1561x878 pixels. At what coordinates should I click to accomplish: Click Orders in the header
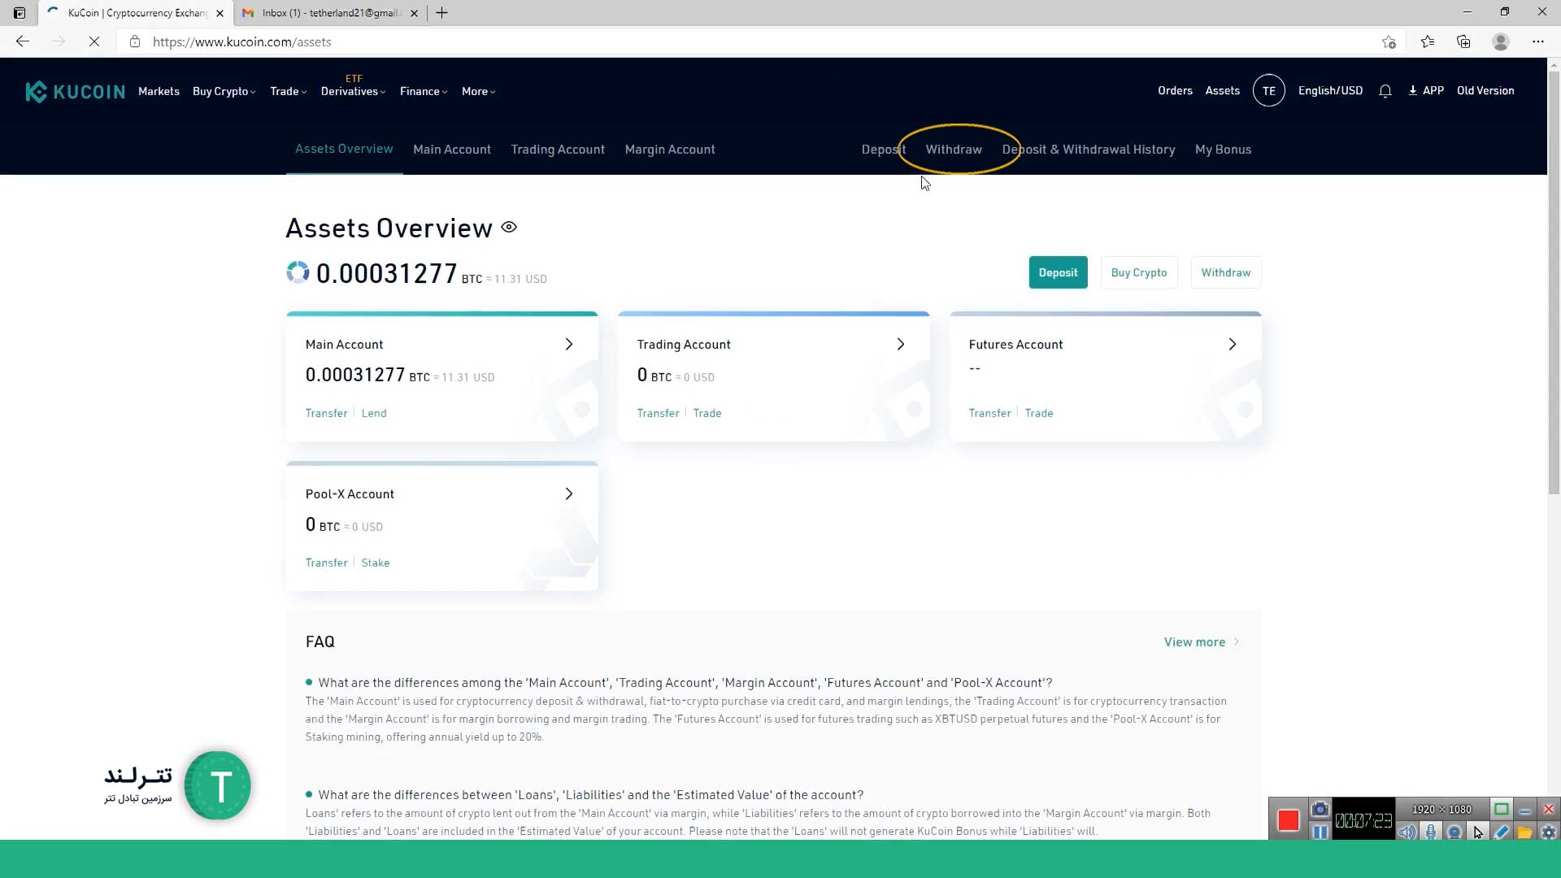tap(1175, 91)
